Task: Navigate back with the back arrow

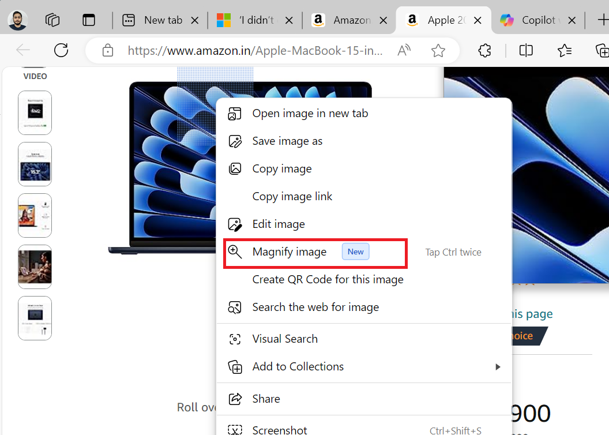Action: pos(23,50)
